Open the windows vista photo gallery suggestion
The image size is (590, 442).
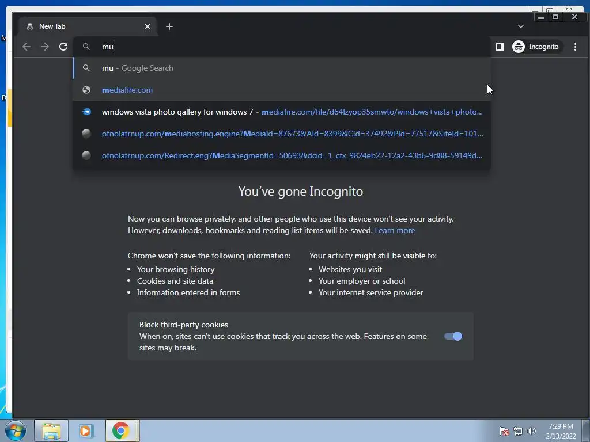tap(282, 112)
